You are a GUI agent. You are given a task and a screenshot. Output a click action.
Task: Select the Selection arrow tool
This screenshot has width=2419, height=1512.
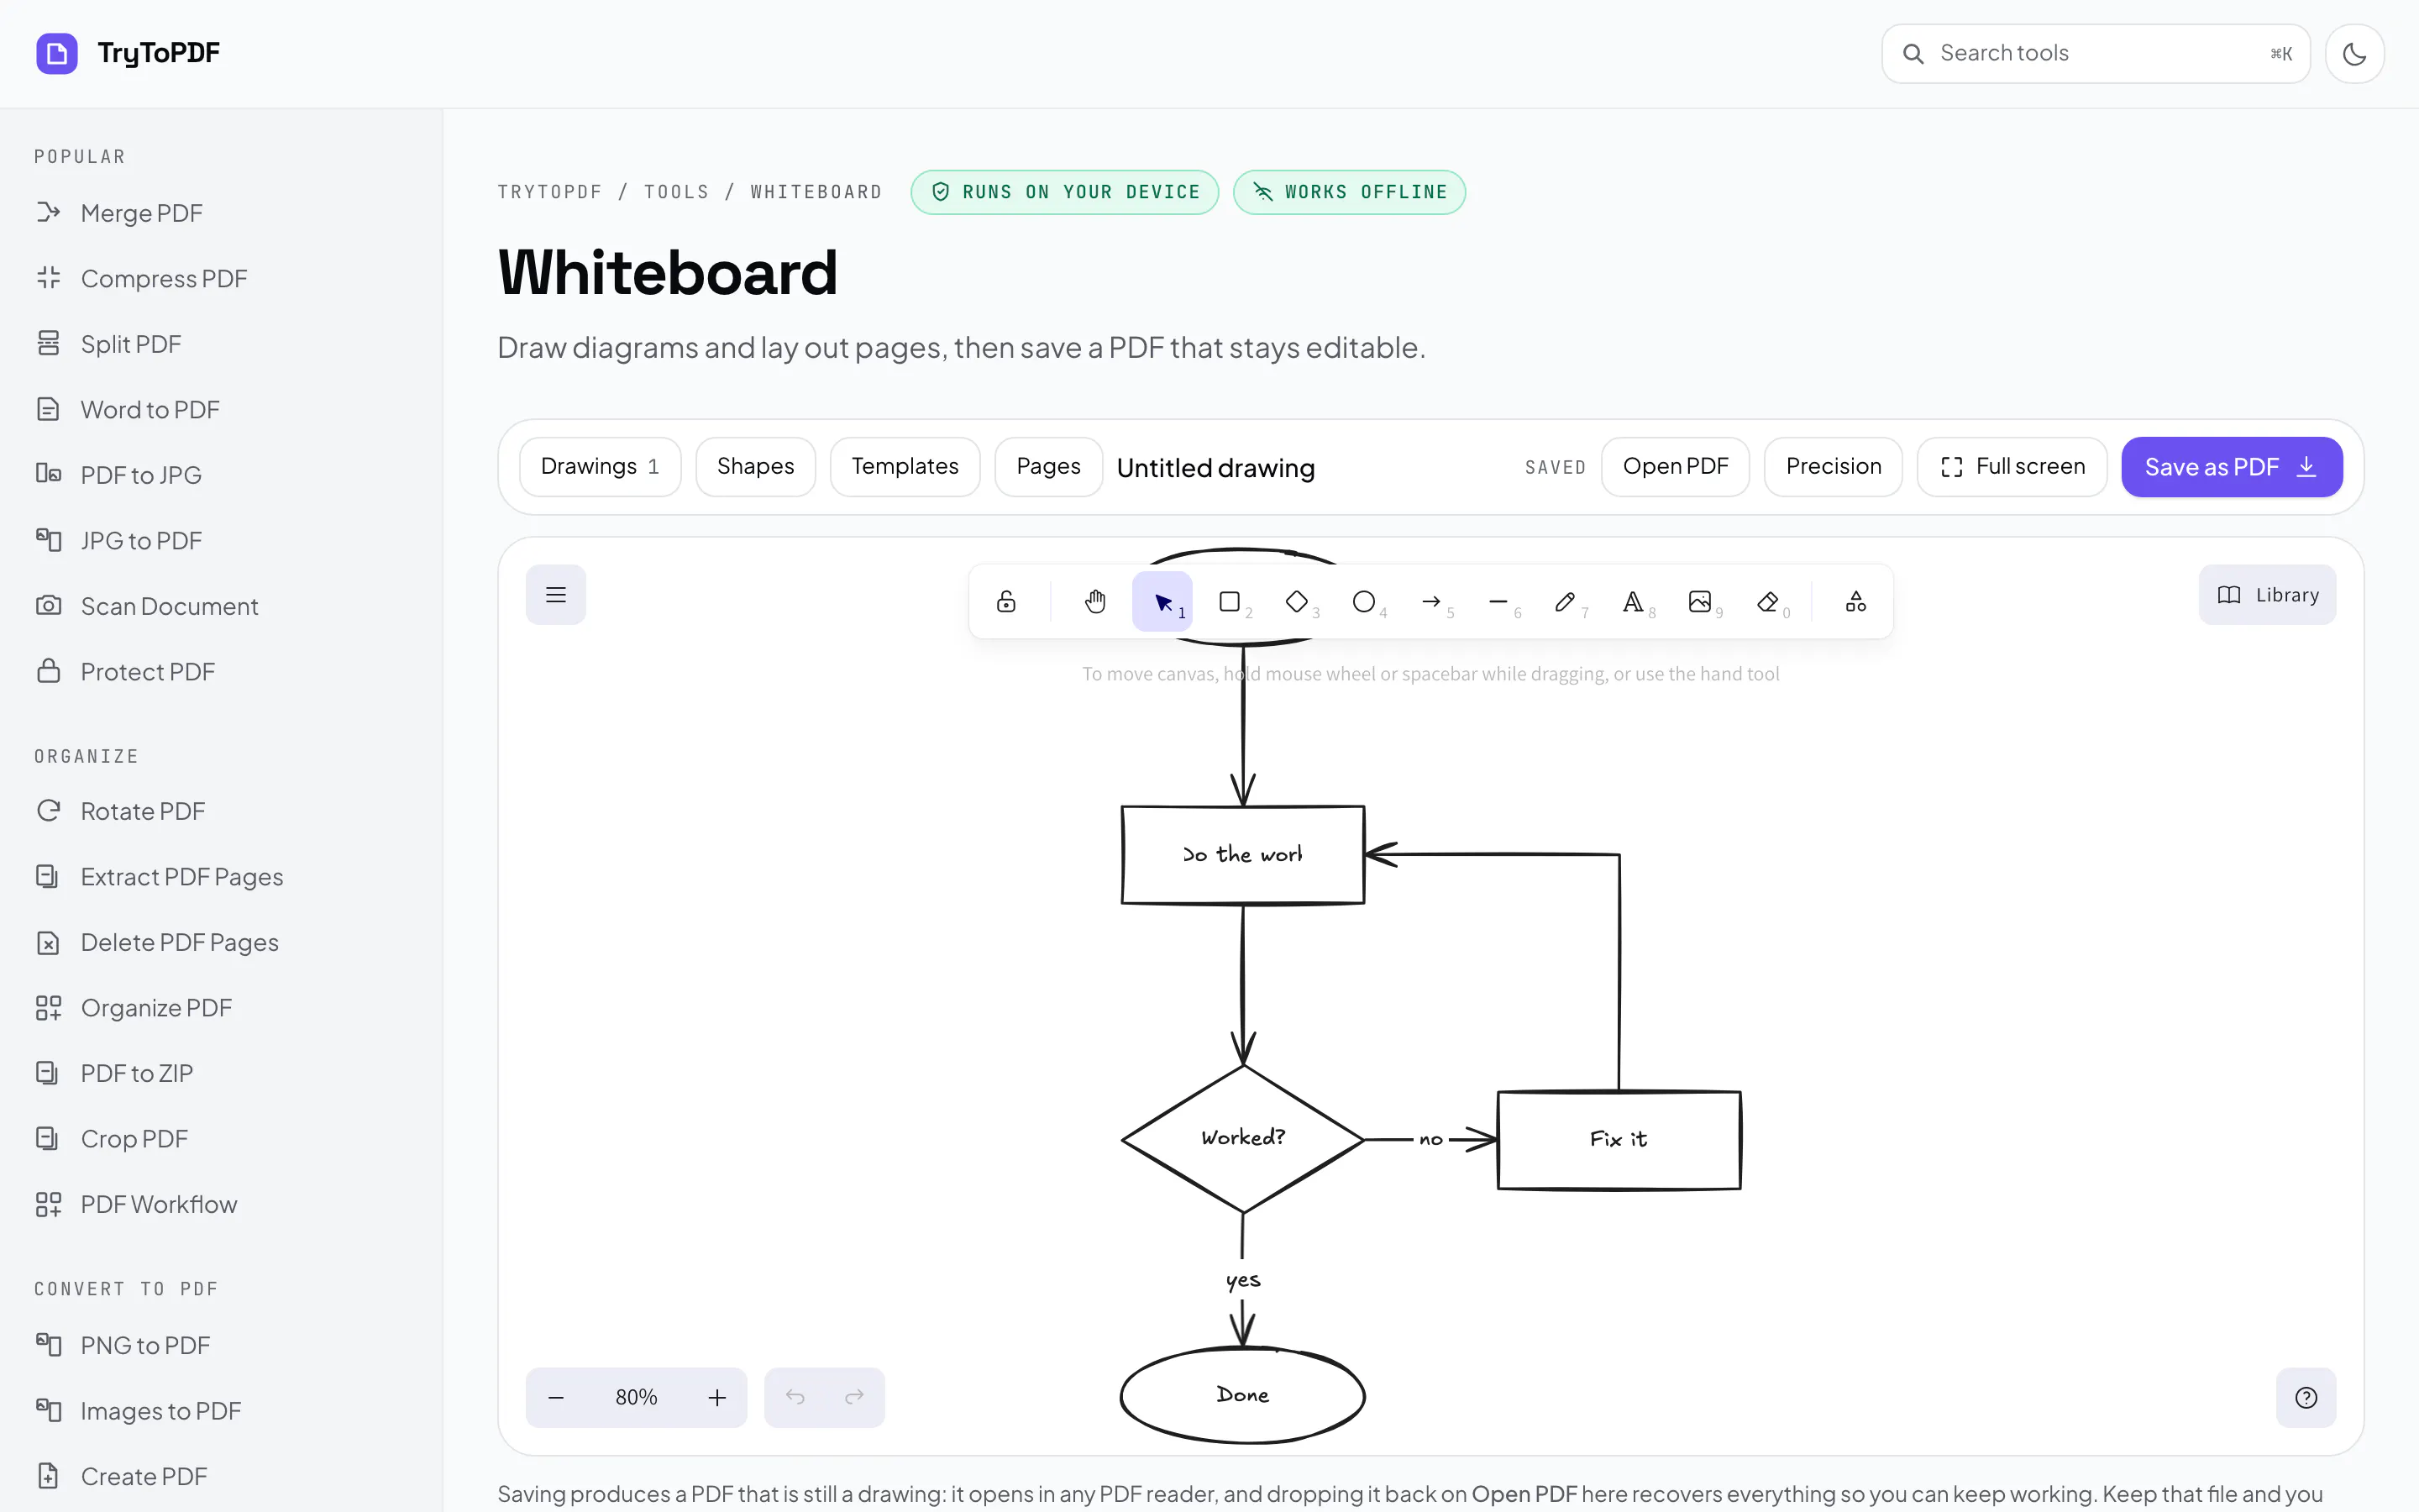tap(1162, 601)
